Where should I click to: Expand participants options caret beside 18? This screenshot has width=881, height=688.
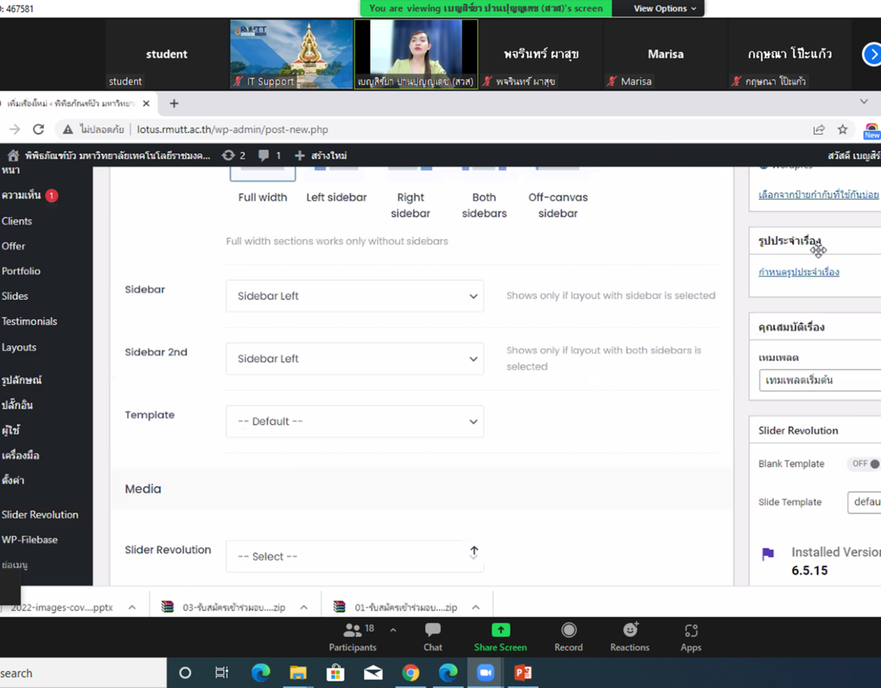point(393,630)
